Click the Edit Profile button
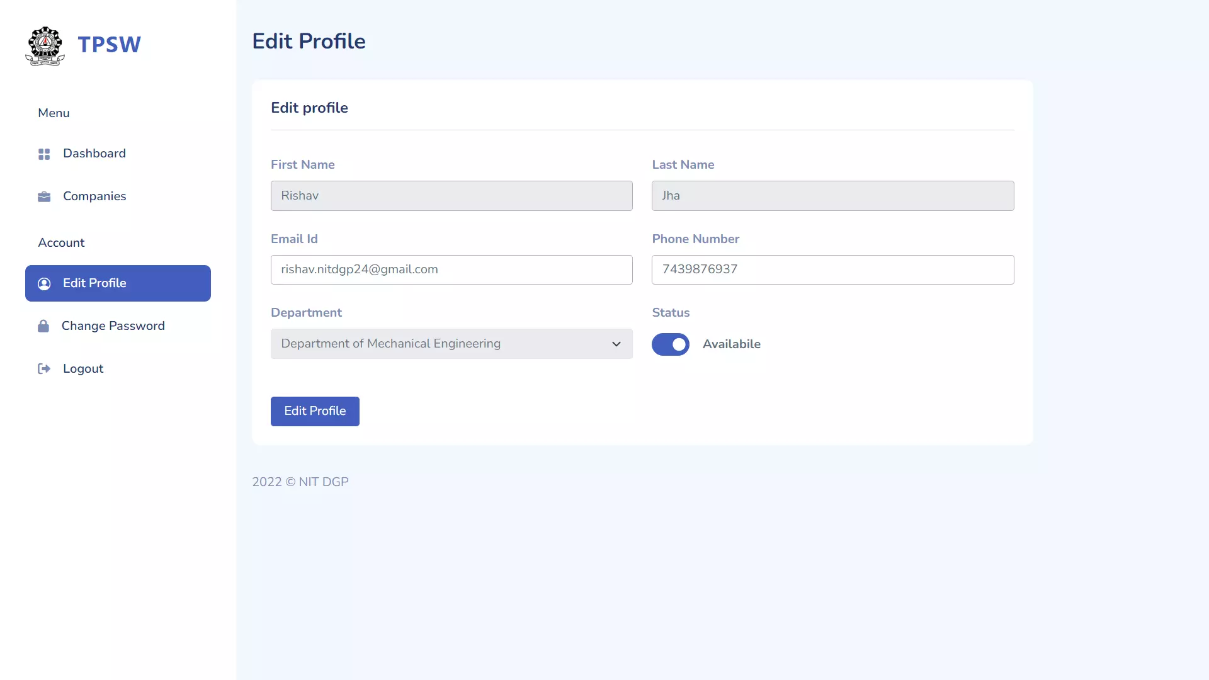The image size is (1209, 680). coord(315,411)
